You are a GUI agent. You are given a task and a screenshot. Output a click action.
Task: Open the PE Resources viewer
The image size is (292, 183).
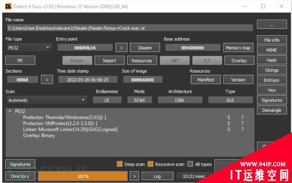coord(142,61)
